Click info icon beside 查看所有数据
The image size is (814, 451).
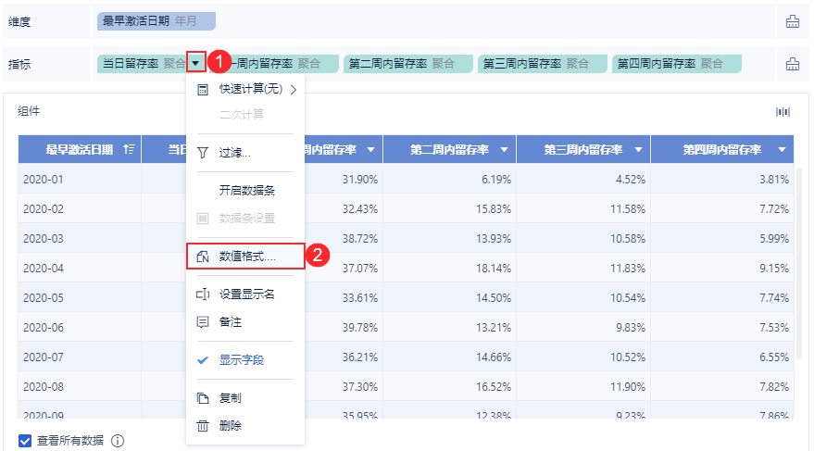pos(118,441)
